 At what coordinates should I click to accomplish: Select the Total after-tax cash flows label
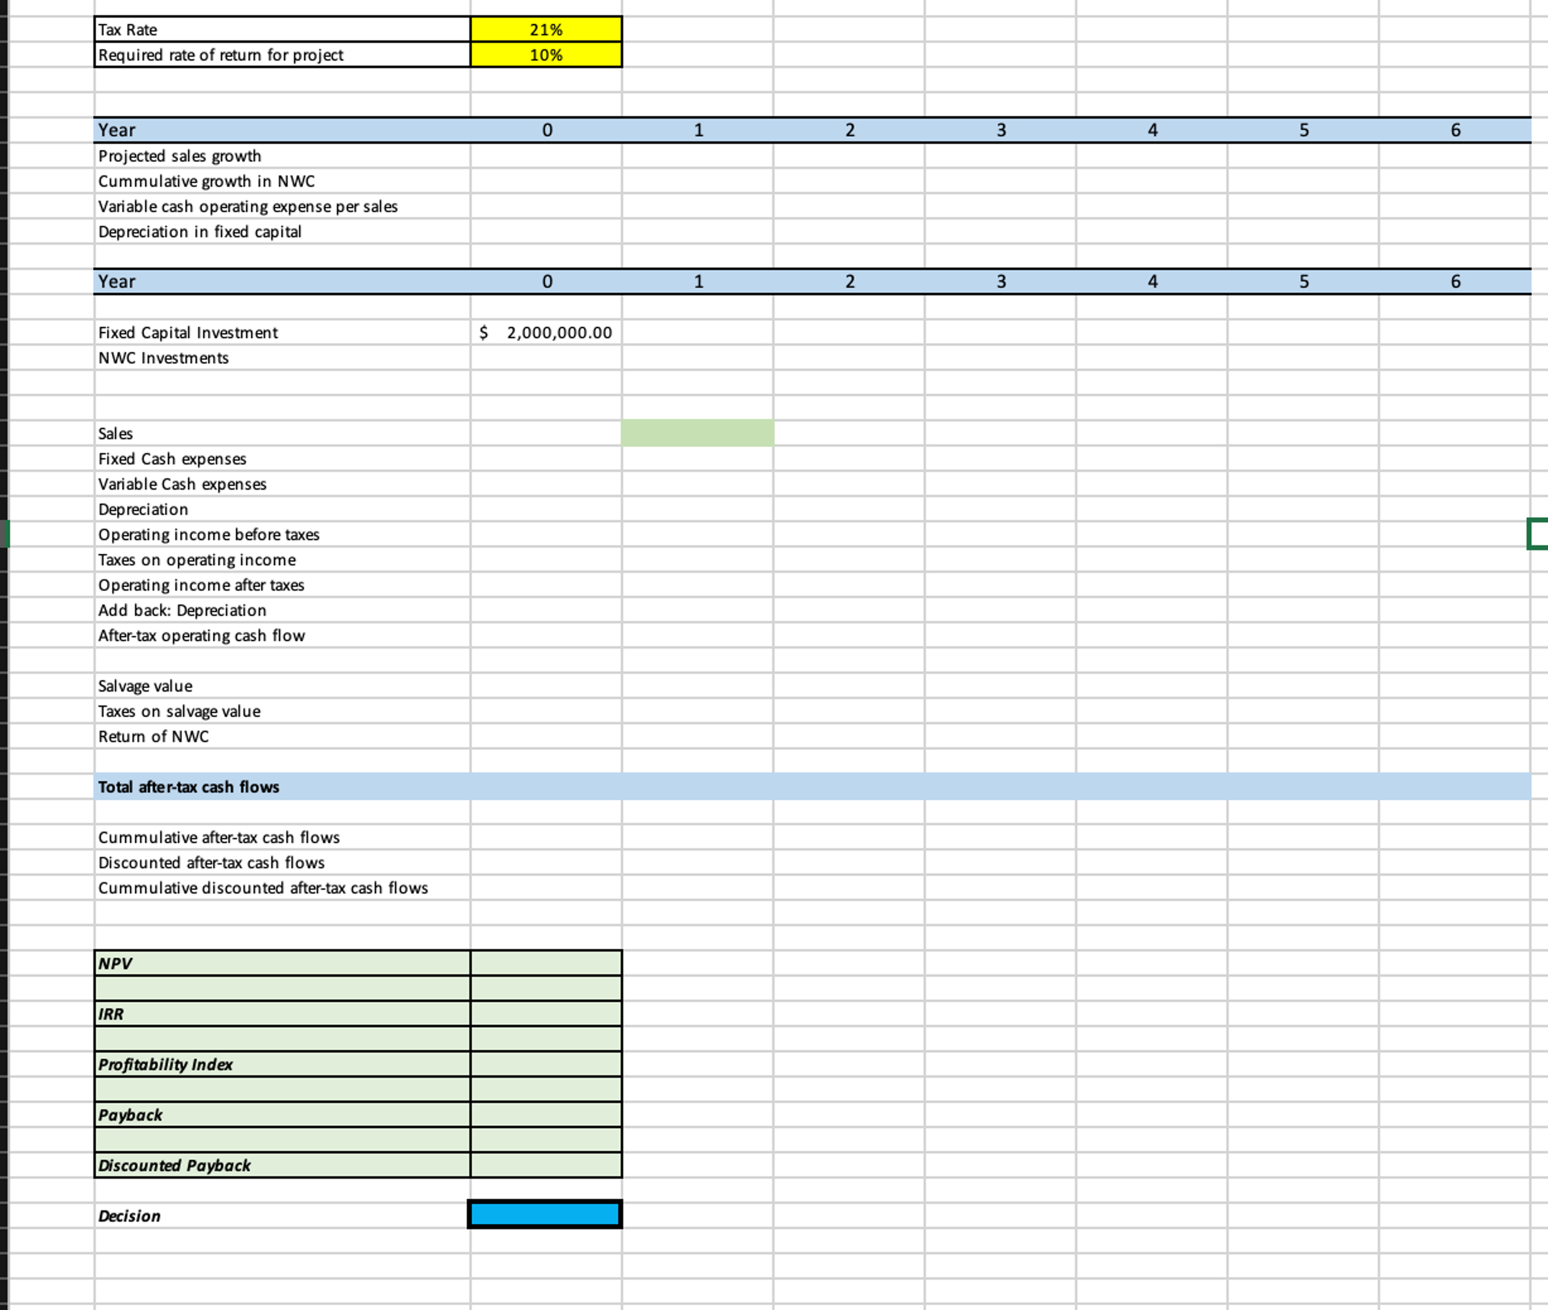click(189, 786)
